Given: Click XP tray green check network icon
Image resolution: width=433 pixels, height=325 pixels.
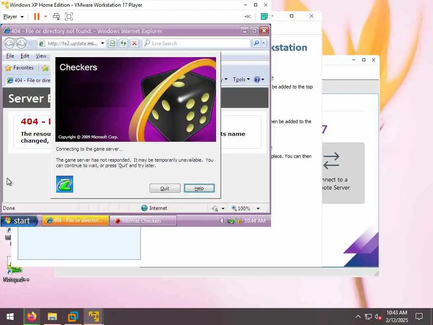Looking at the screenshot, I should (x=231, y=221).
